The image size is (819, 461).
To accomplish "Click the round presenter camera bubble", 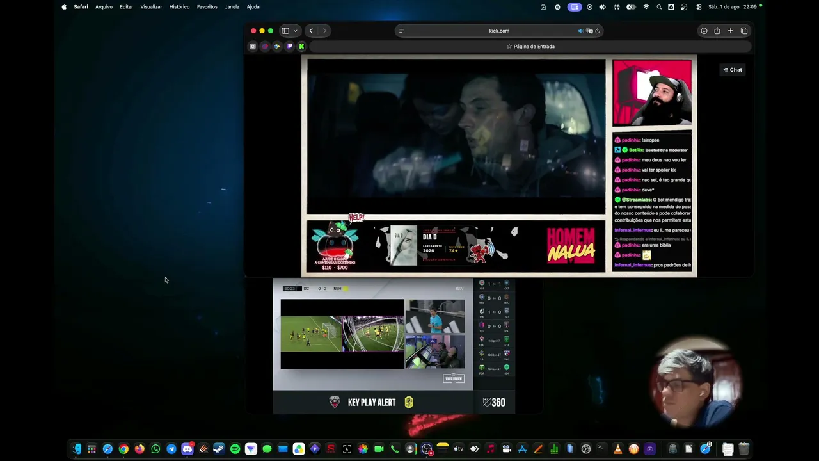I will click(x=695, y=384).
